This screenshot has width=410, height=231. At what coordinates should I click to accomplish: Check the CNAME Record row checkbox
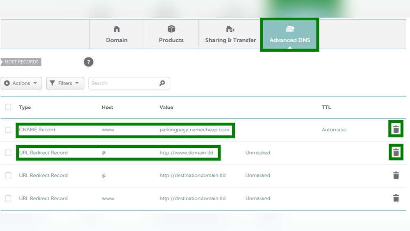8,130
